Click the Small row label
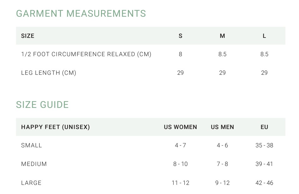The width and height of the screenshot is (299, 194). (32, 145)
